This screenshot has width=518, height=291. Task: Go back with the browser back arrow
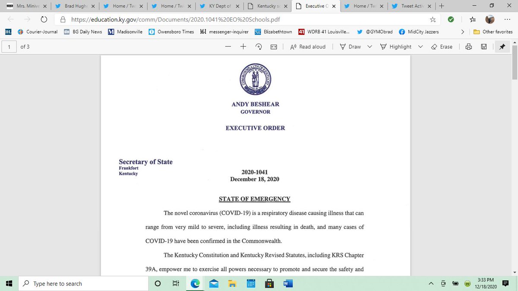pyautogui.click(x=11, y=19)
